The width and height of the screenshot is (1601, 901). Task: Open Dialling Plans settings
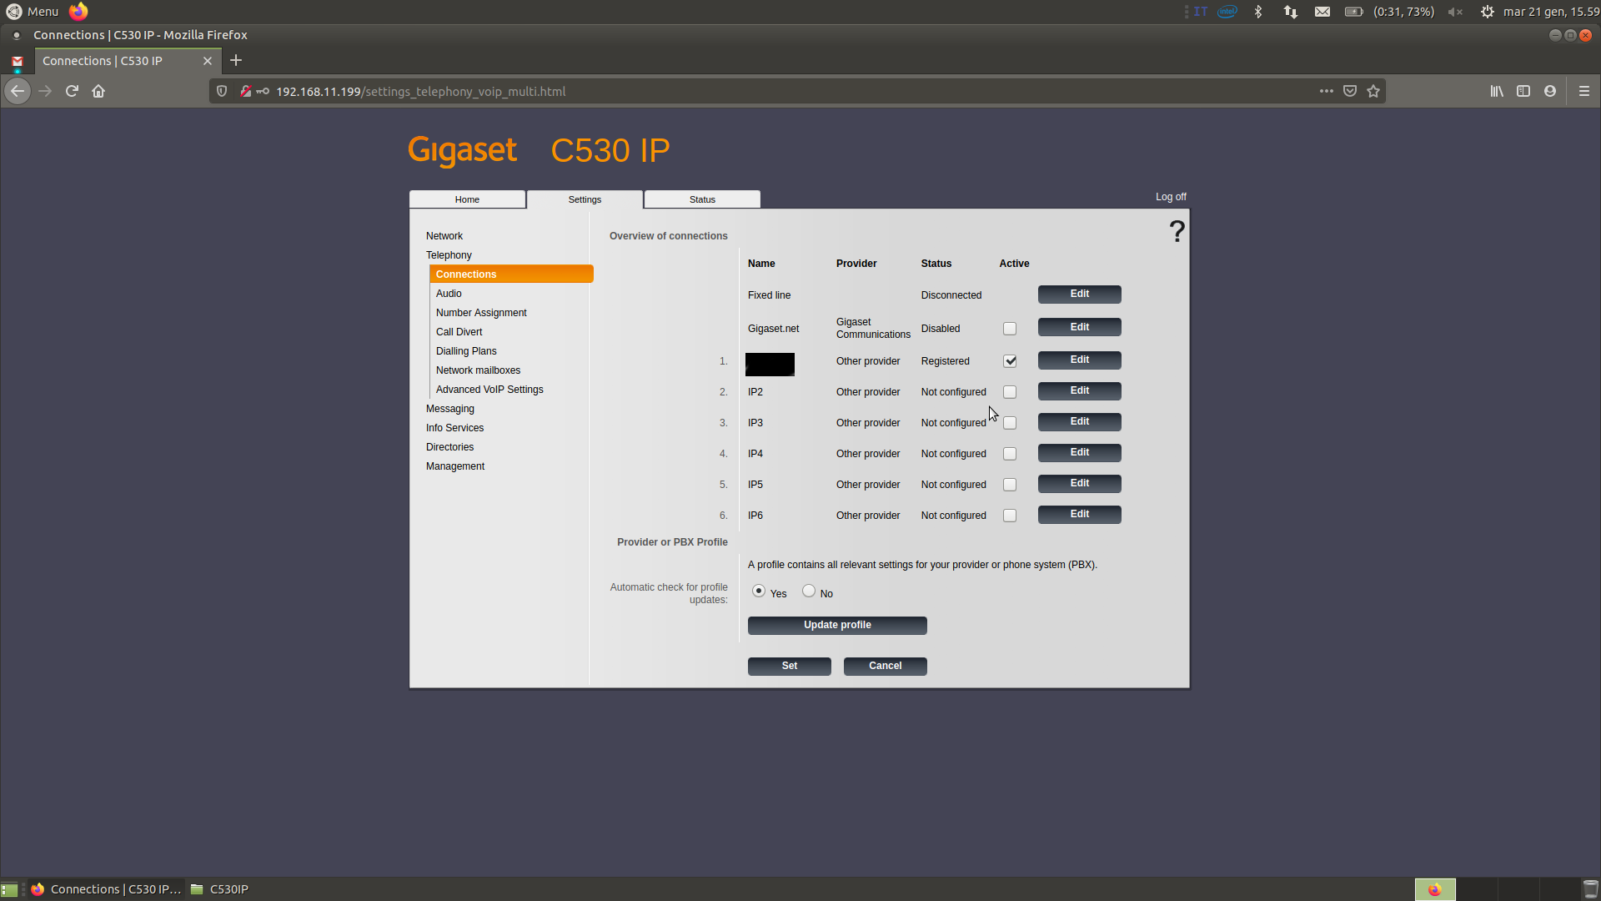(466, 351)
